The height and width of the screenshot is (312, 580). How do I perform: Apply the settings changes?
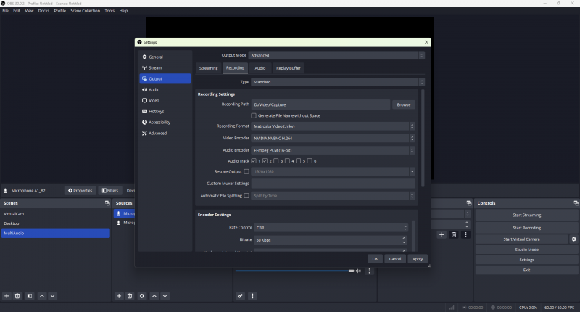click(x=418, y=259)
